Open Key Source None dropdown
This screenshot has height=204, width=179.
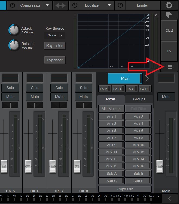[55, 35]
